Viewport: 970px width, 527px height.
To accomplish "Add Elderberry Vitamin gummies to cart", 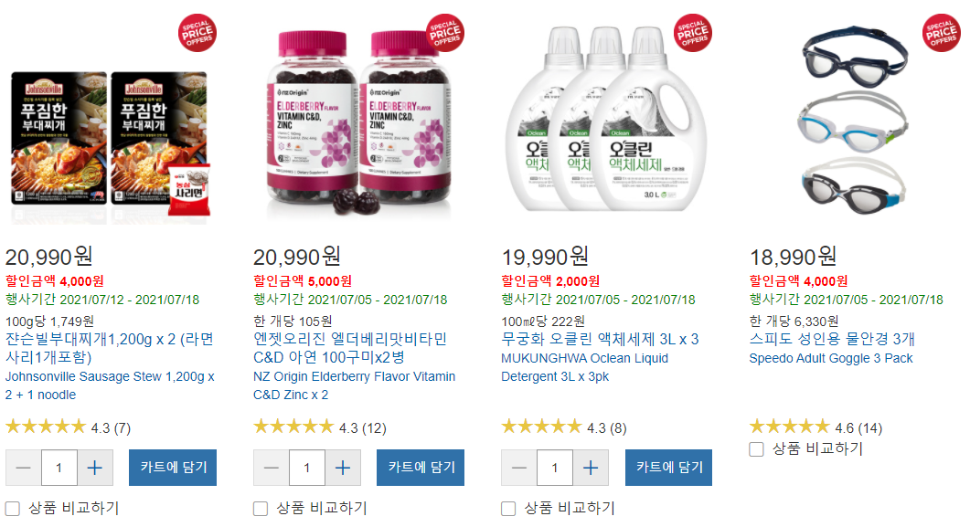I will pos(421,468).
